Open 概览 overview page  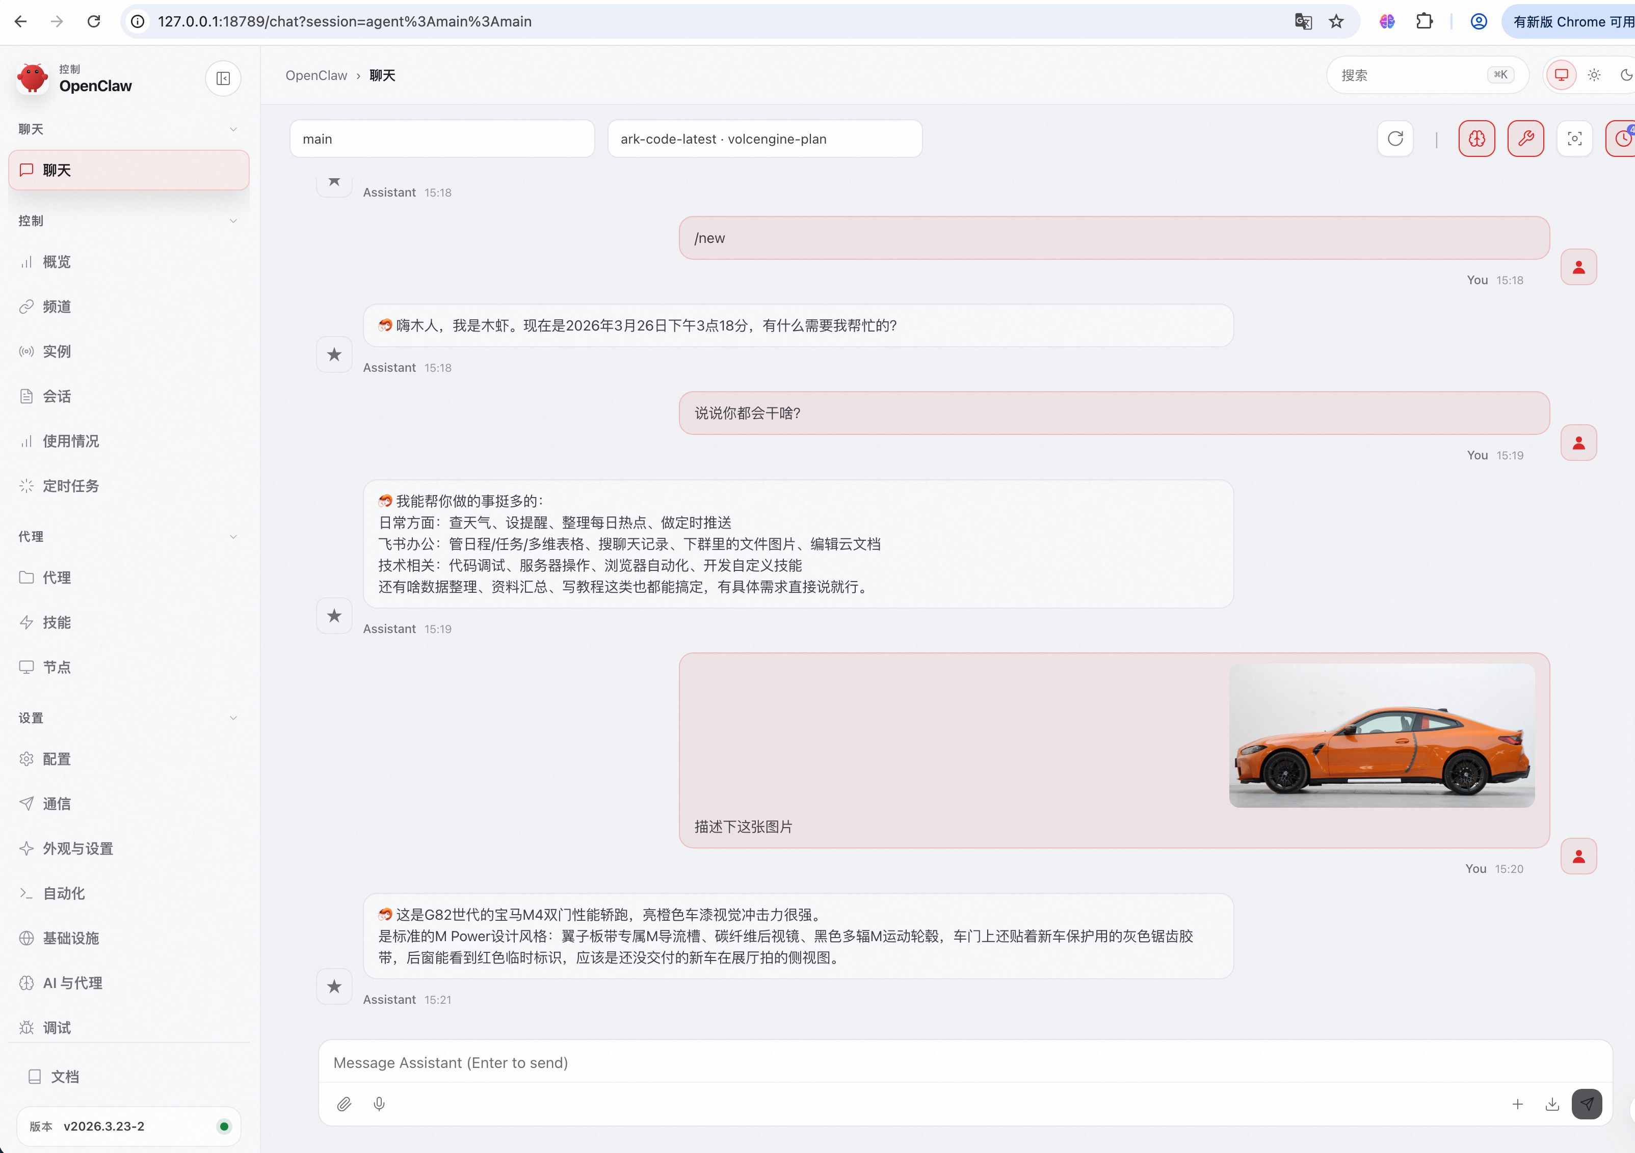point(128,262)
